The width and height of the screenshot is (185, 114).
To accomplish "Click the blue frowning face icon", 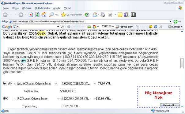I will 156,27.
